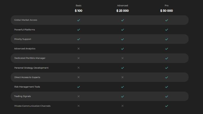Click the Basic X mark for Private Communication Channels
Screen dimensions: 203x114
[79, 106]
